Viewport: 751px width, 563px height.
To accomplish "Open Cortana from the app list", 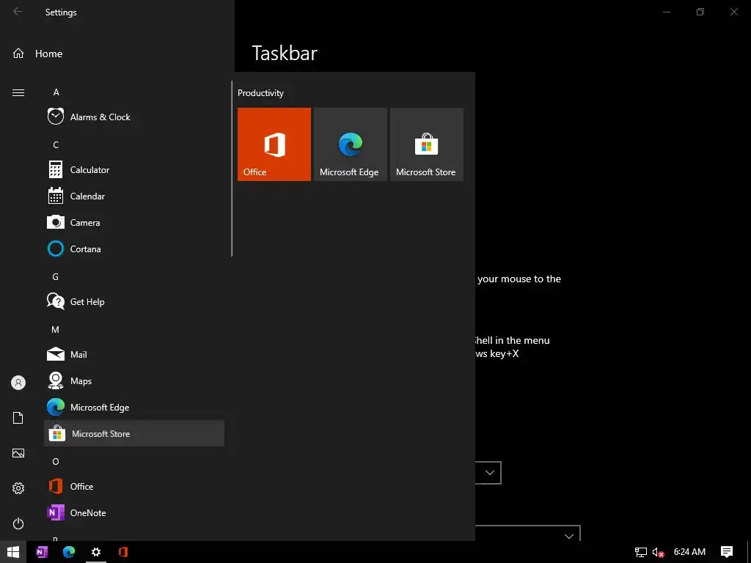I will [x=134, y=249].
